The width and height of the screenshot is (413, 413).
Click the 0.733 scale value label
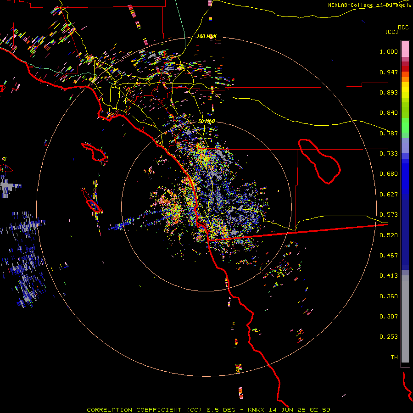(389, 154)
